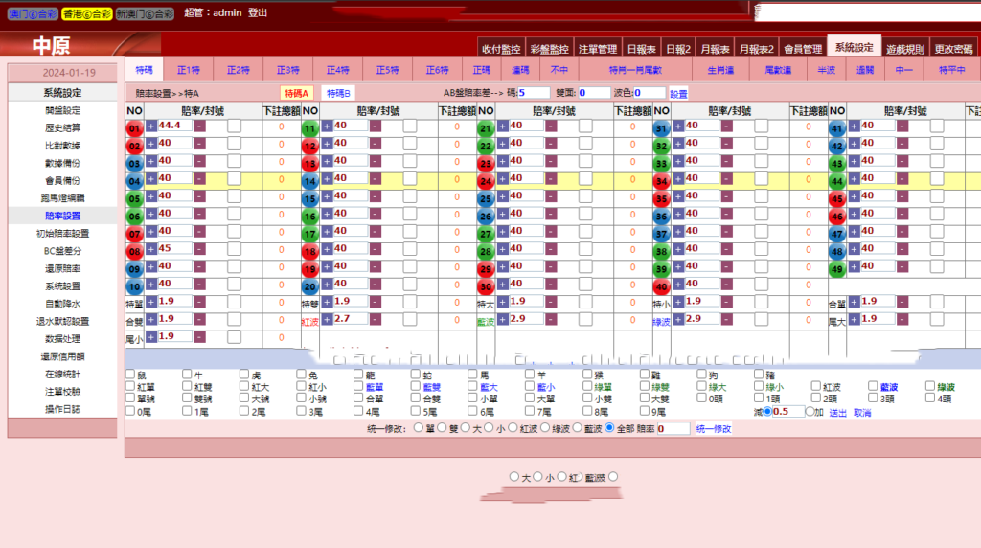This screenshot has width=981, height=548.
Task: Select 香港六合彩 lottery button
Action: 86,13
